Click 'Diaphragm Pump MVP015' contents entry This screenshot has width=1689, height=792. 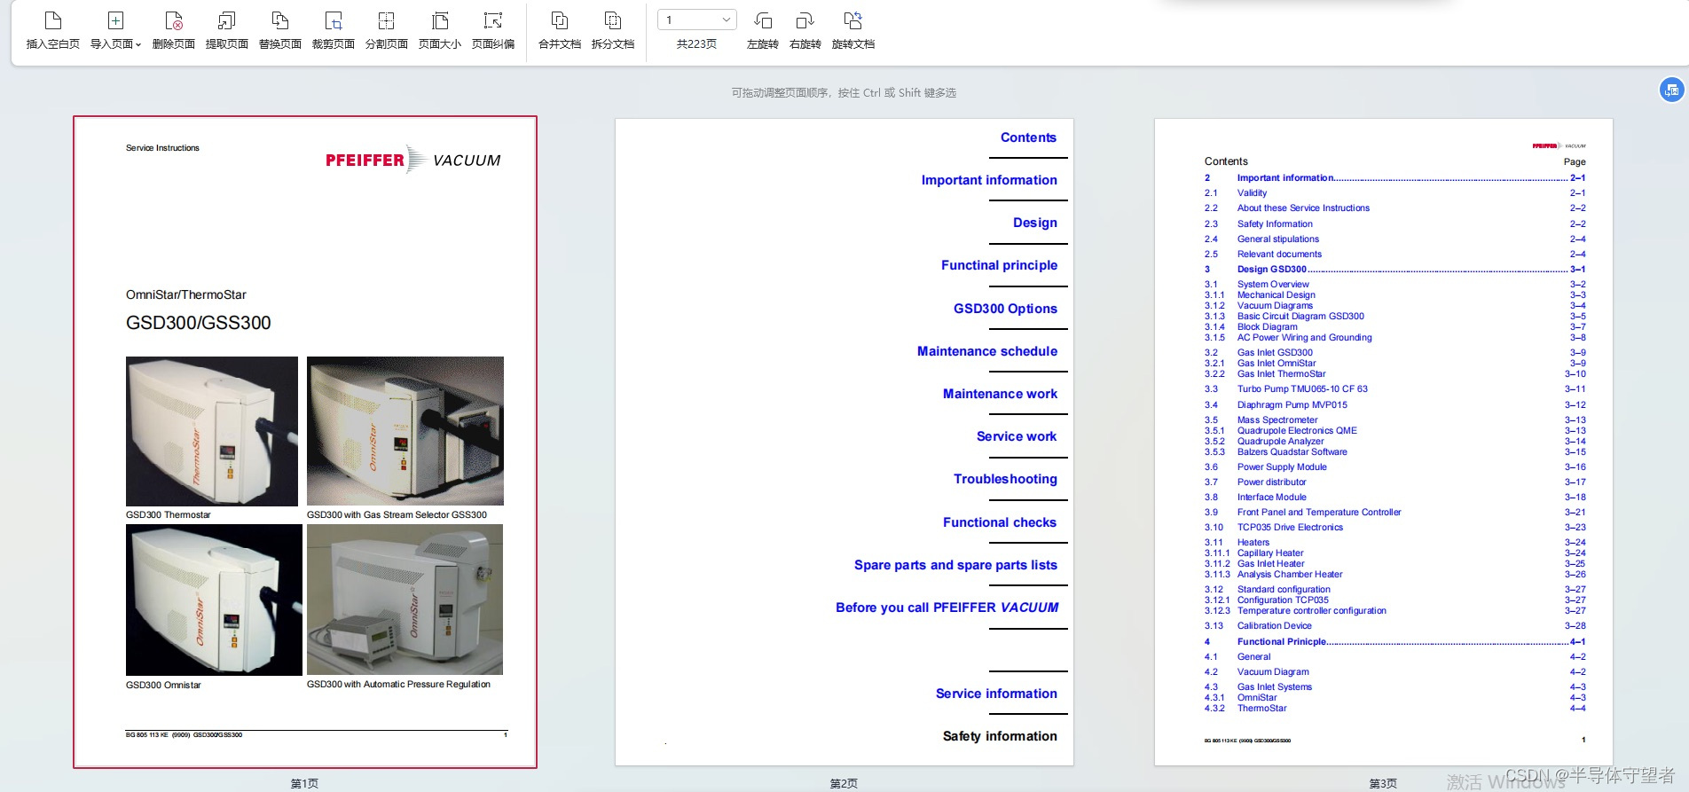[1292, 405]
